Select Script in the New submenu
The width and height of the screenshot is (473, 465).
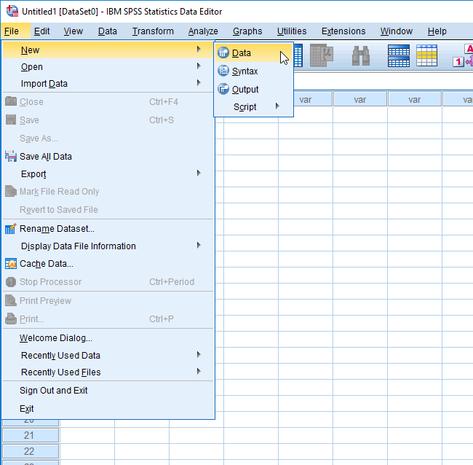pyautogui.click(x=253, y=106)
